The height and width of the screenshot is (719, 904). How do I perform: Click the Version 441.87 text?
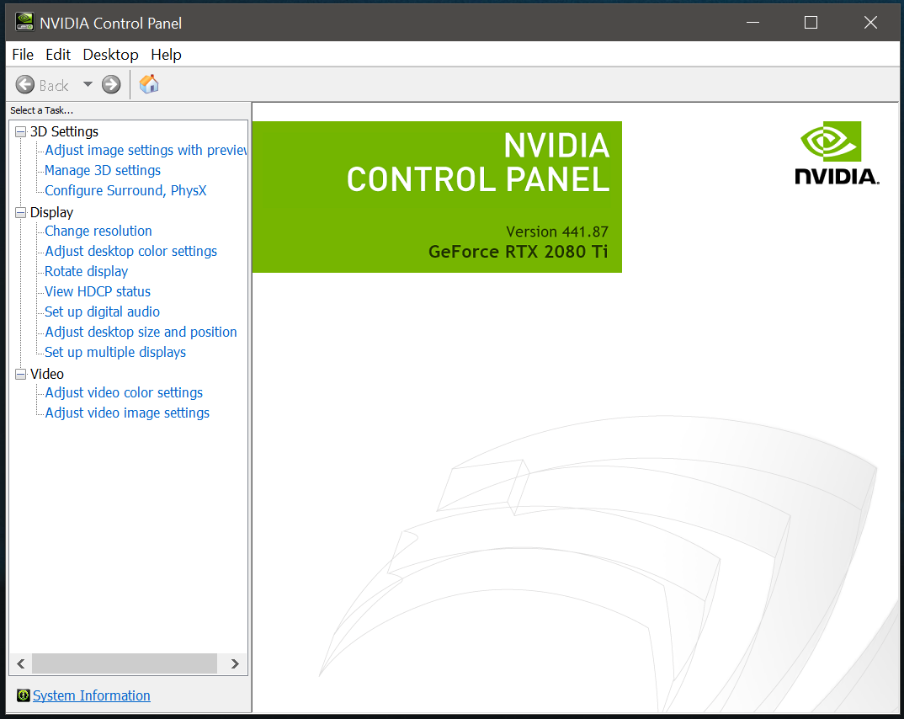click(x=557, y=232)
